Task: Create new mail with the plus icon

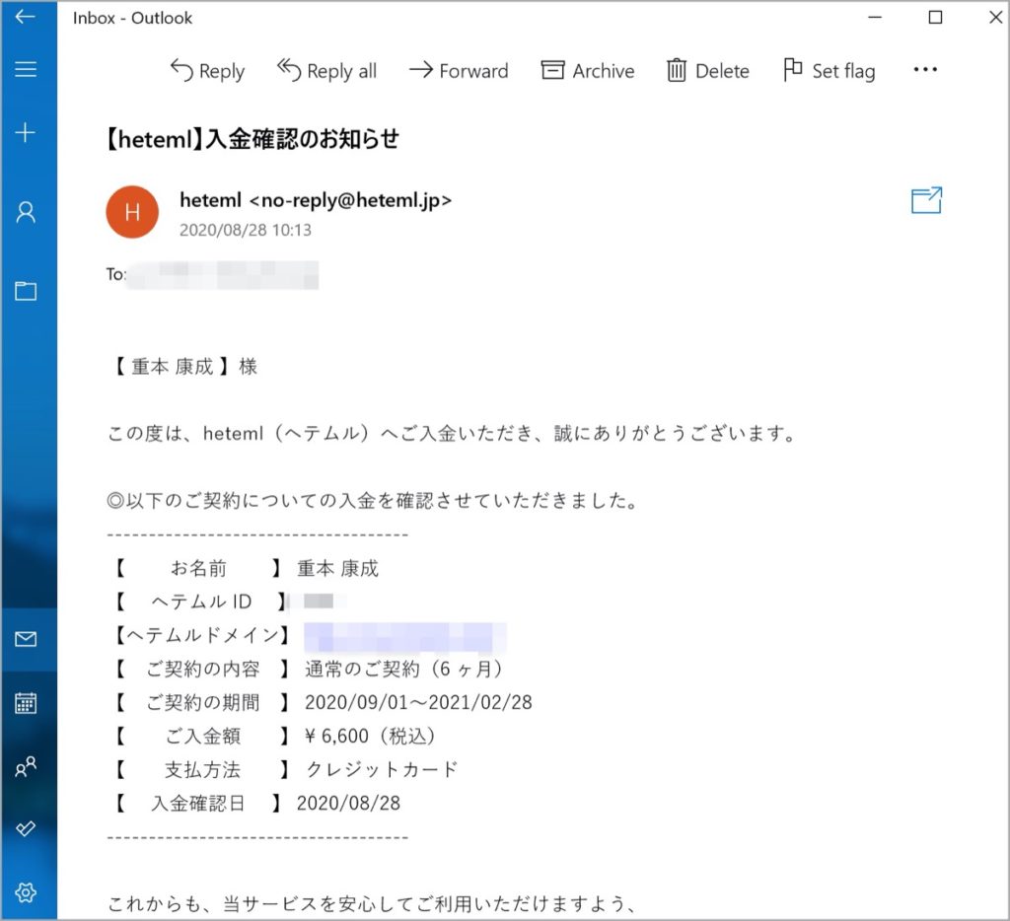Action: 25,132
